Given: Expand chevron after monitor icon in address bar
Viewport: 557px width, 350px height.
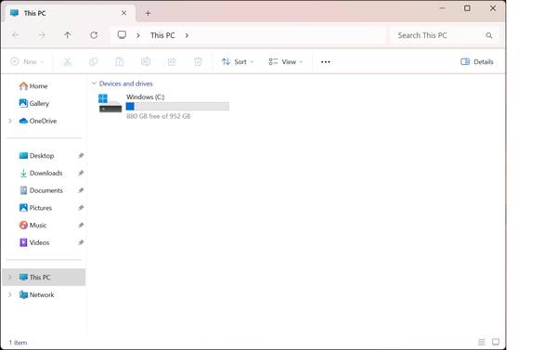Looking at the screenshot, I should click(x=138, y=35).
